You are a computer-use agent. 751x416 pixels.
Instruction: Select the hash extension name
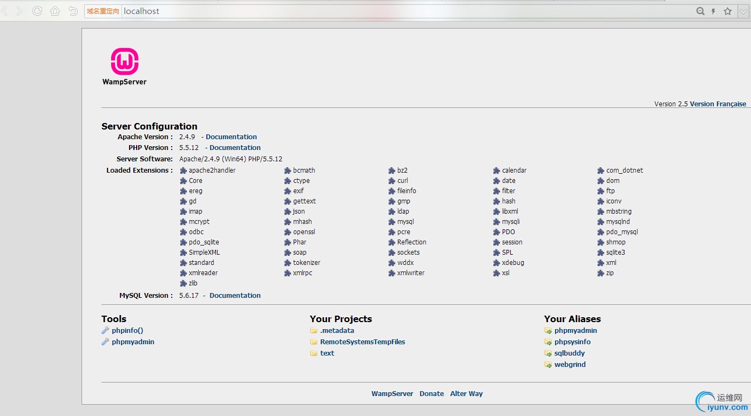[x=509, y=201]
